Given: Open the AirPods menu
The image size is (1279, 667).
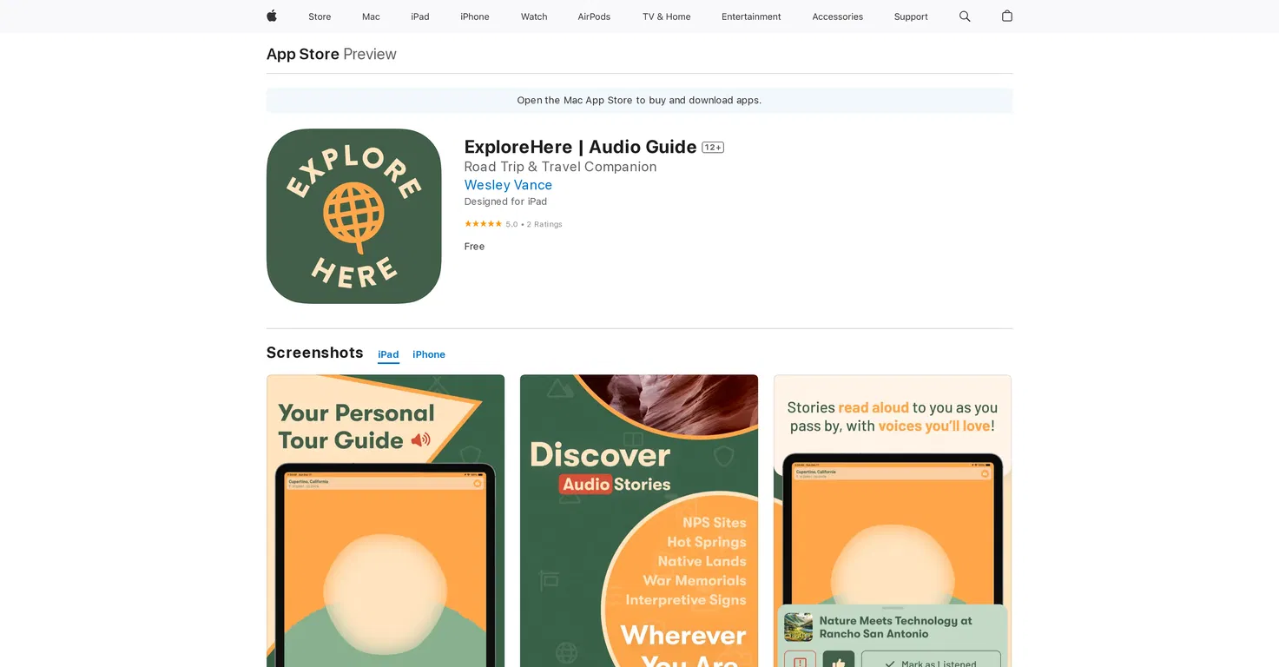Looking at the screenshot, I should point(594,17).
